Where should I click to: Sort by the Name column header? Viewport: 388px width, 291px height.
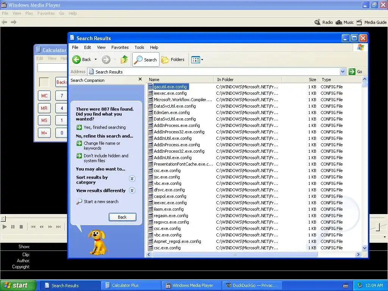pos(180,80)
